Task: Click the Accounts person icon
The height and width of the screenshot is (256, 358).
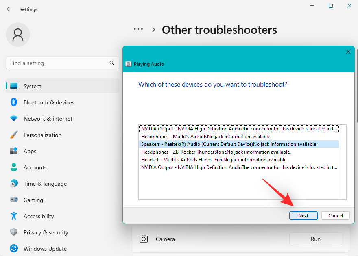Action: pos(14,167)
